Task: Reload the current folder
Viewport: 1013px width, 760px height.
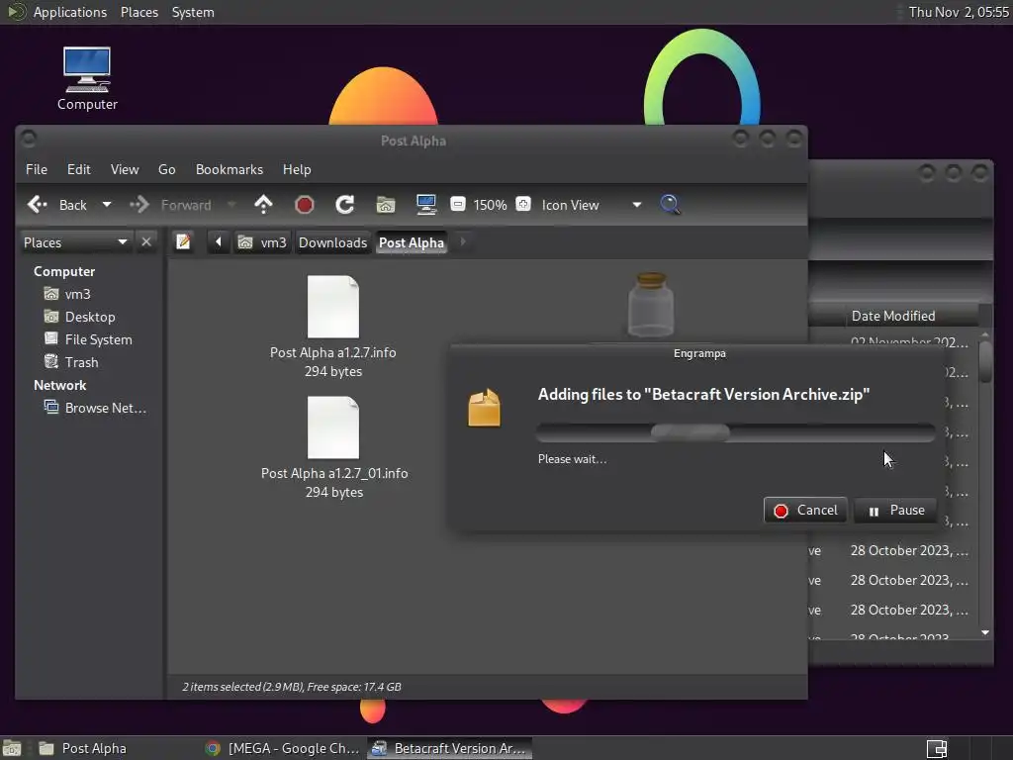Action: (345, 205)
